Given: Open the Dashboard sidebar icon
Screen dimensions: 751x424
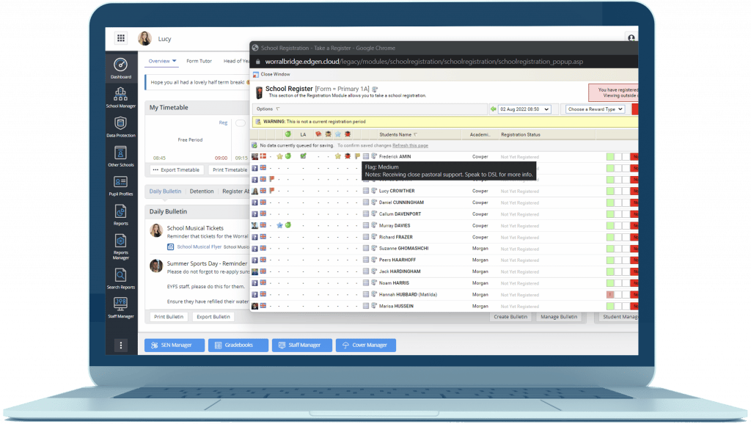Looking at the screenshot, I should pos(121,68).
